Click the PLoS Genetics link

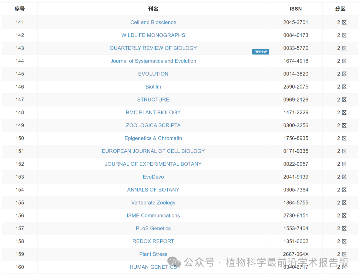click(153, 229)
